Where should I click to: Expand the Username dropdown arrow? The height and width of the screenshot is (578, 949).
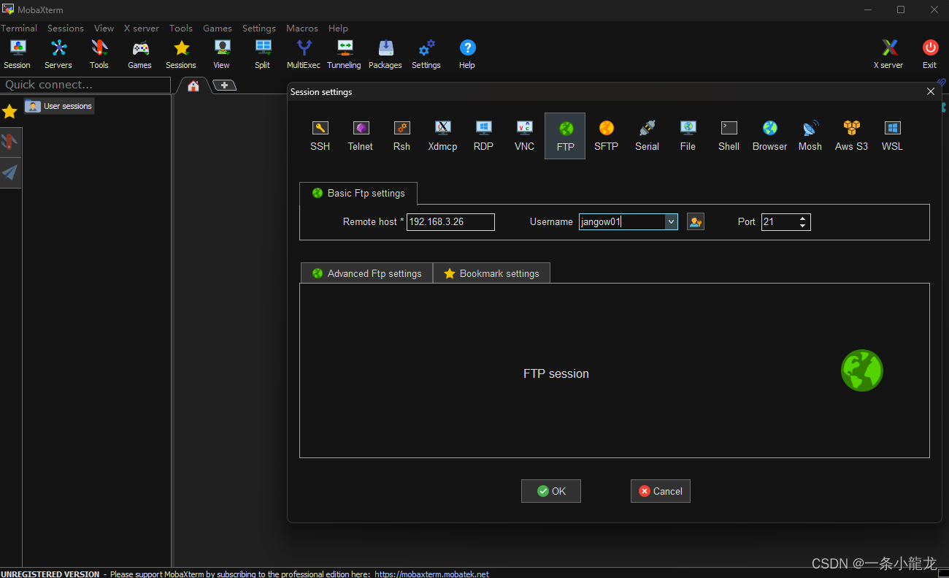pos(671,221)
